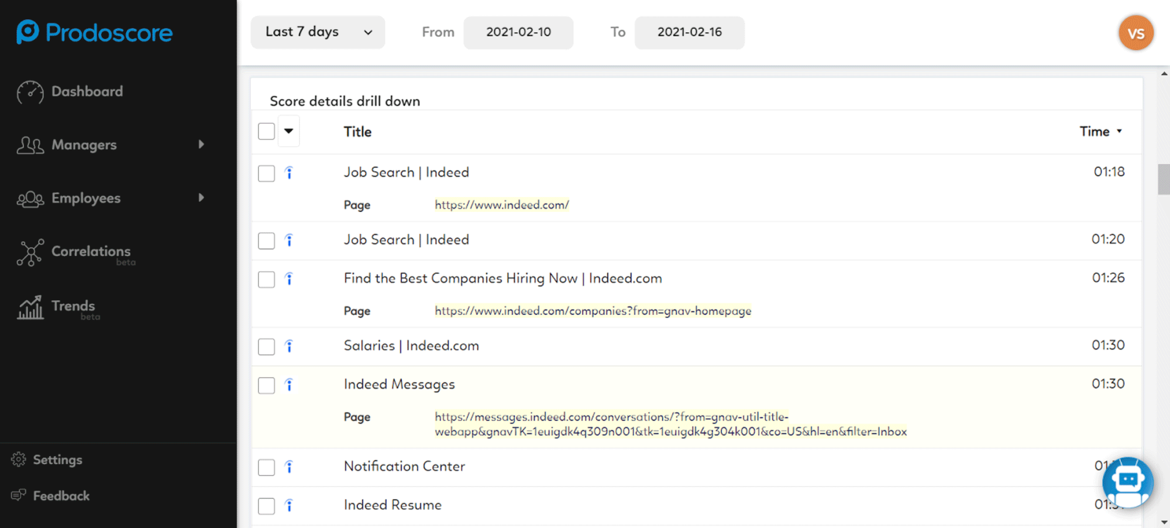
Task: Open the Last 7 days dropdown
Action: (x=318, y=32)
